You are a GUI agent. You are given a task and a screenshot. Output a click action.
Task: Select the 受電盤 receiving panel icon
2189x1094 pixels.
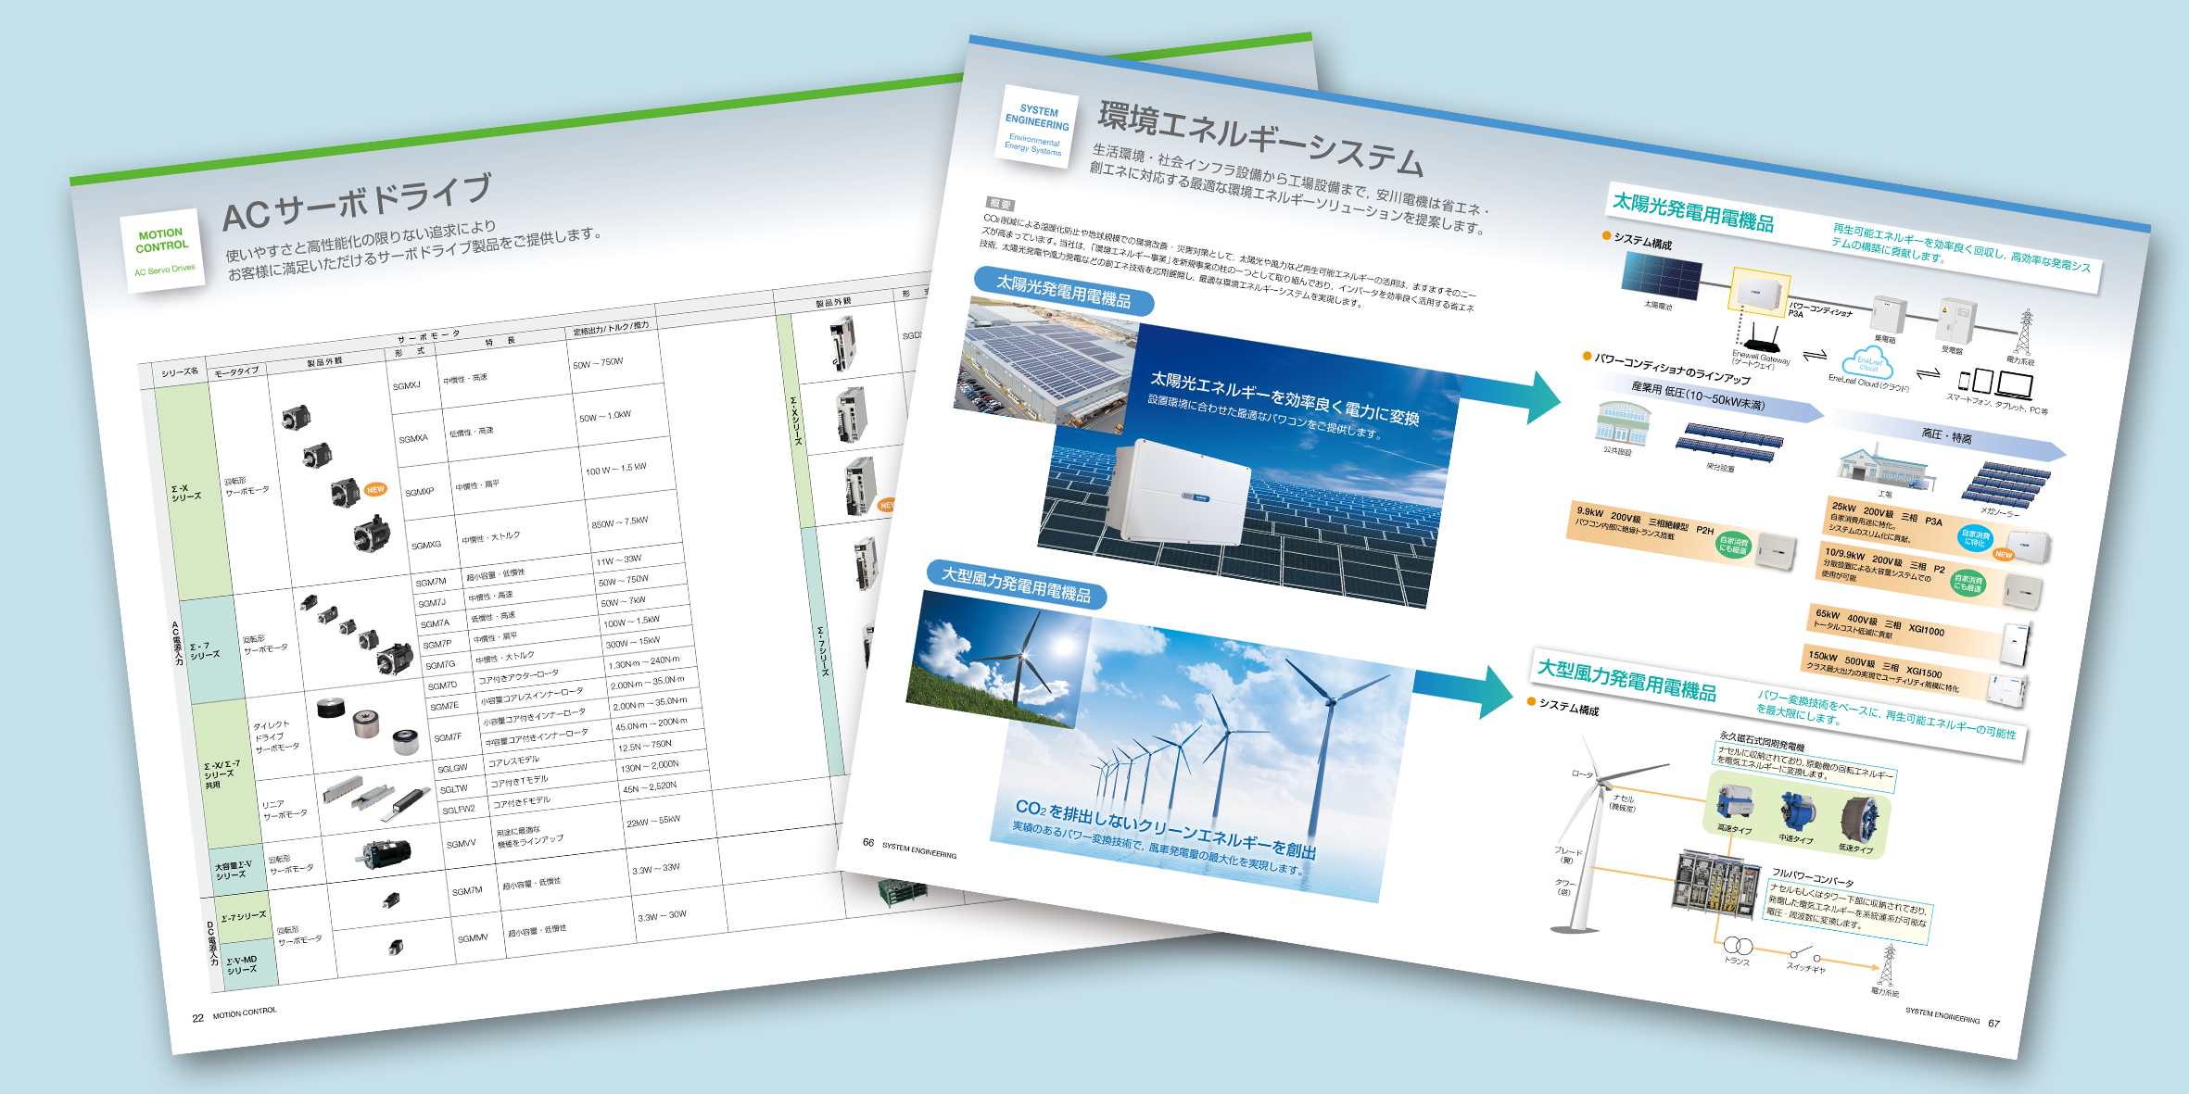point(1955,321)
